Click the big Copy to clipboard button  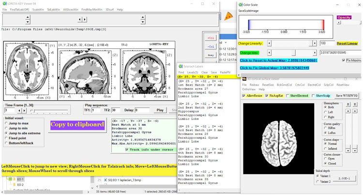click(x=77, y=124)
